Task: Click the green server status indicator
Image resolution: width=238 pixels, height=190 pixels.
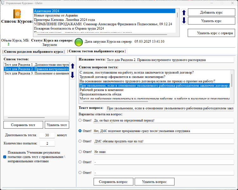Action: coord(78,42)
